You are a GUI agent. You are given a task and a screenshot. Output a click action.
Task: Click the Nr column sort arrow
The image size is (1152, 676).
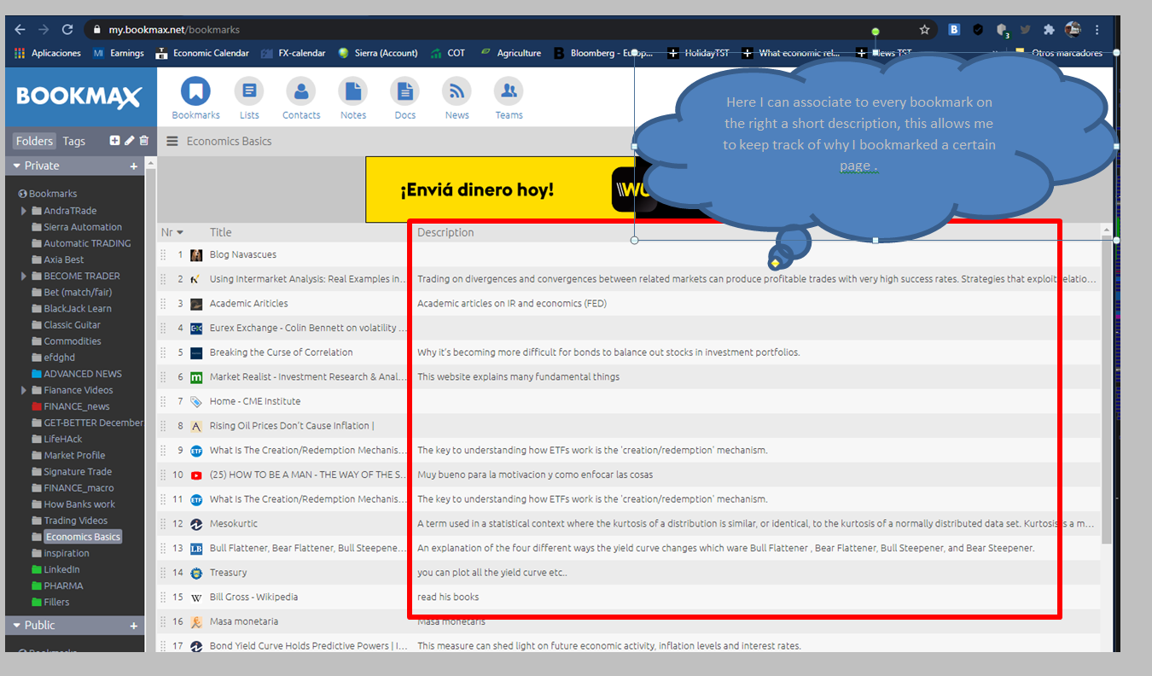click(x=180, y=232)
